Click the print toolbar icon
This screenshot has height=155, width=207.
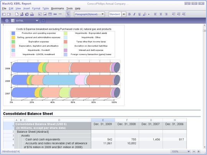coord(32,14)
